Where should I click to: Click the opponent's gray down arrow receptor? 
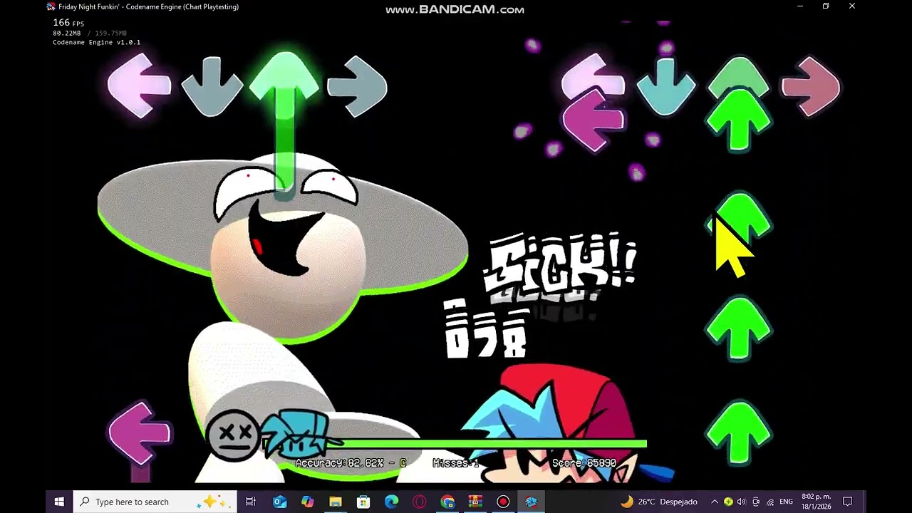(212, 86)
